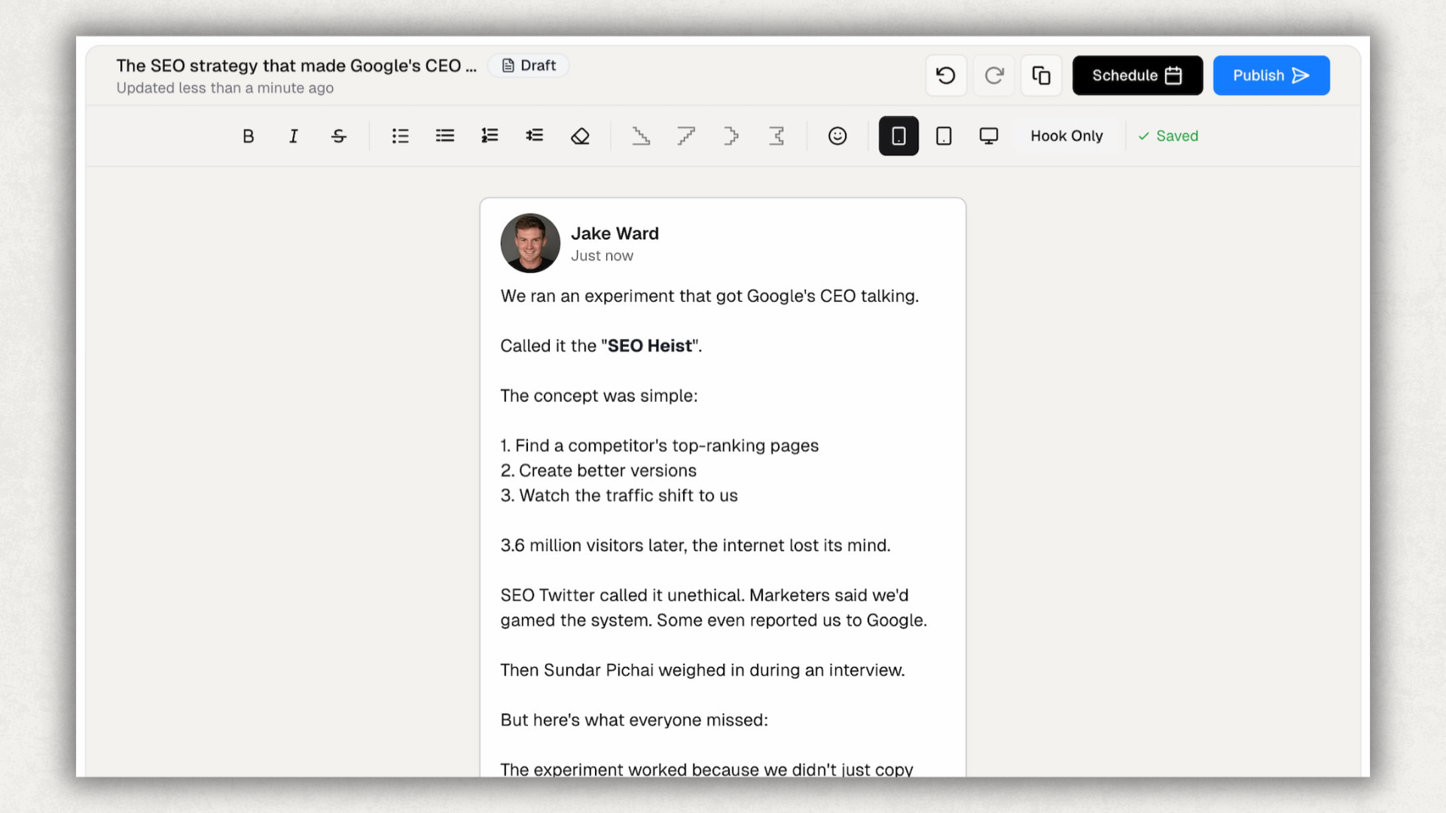Click the indent list icon
This screenshot has width=1446, height=813.
pos(535,136)
